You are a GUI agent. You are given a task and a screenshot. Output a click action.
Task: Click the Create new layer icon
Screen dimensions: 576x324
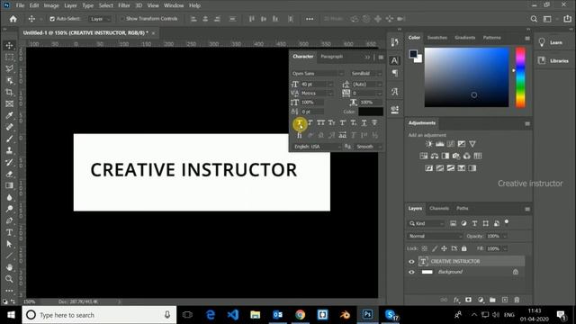(x=505, y=300)
